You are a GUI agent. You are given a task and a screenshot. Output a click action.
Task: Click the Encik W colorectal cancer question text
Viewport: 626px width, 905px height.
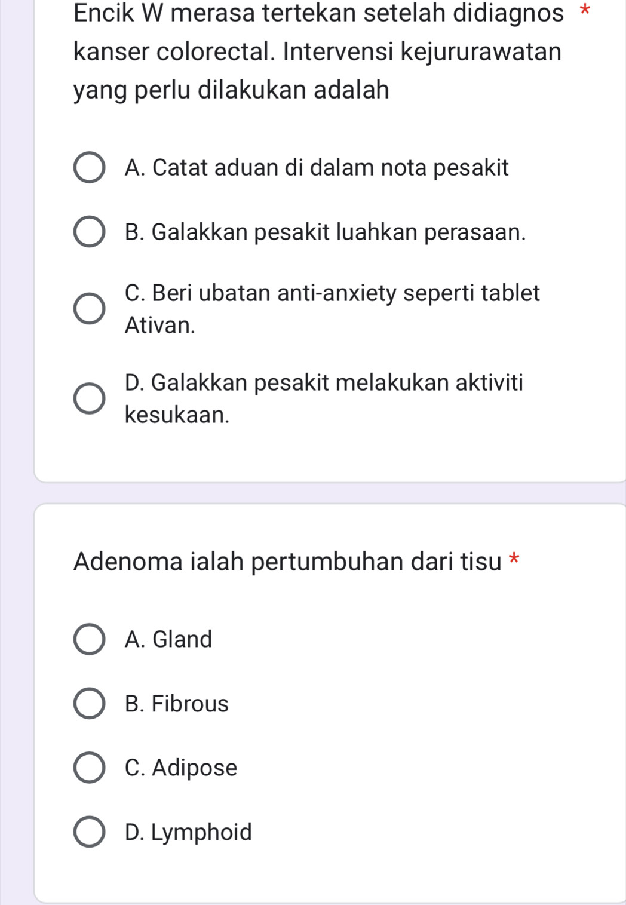318,51
